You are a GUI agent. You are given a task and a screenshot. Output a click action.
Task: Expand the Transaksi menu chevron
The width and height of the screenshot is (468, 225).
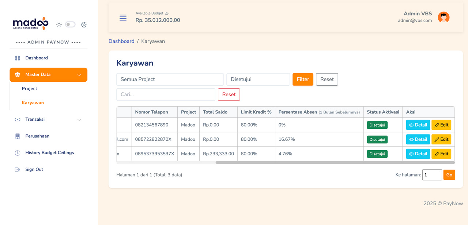coord(79,120)
